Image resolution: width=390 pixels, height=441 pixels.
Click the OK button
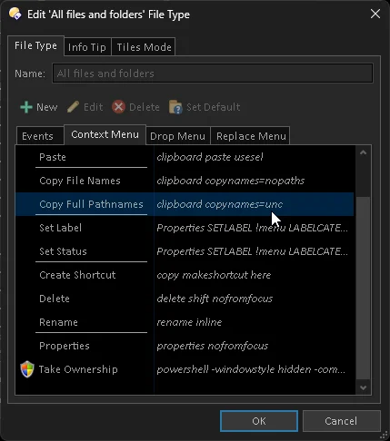point(259,421)
